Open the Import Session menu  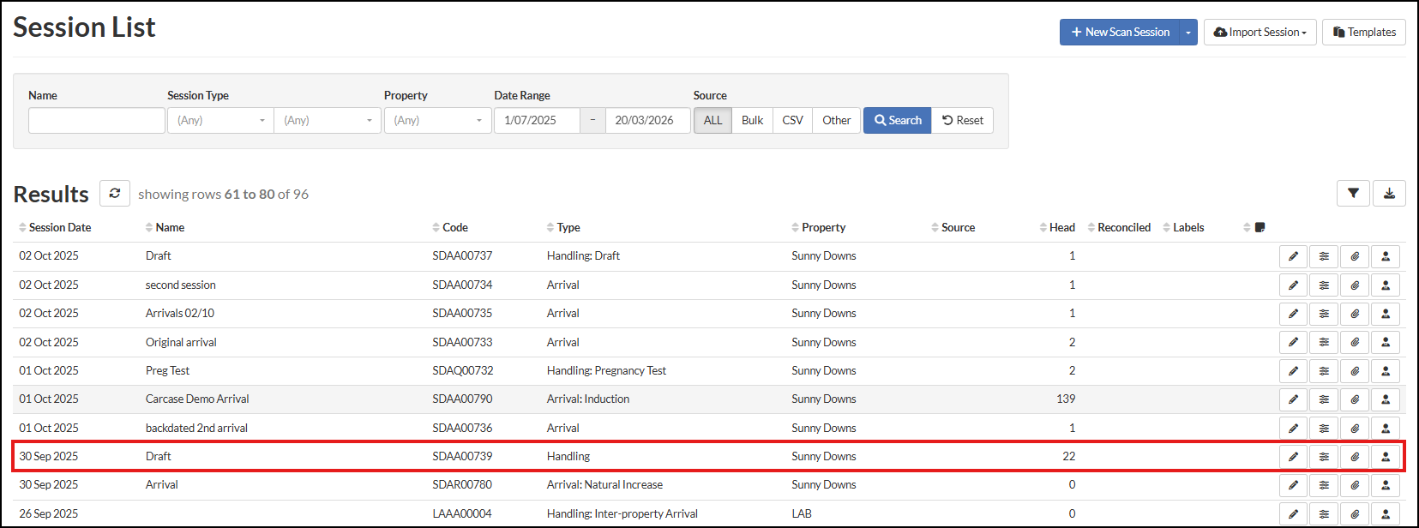[1260, 33]
